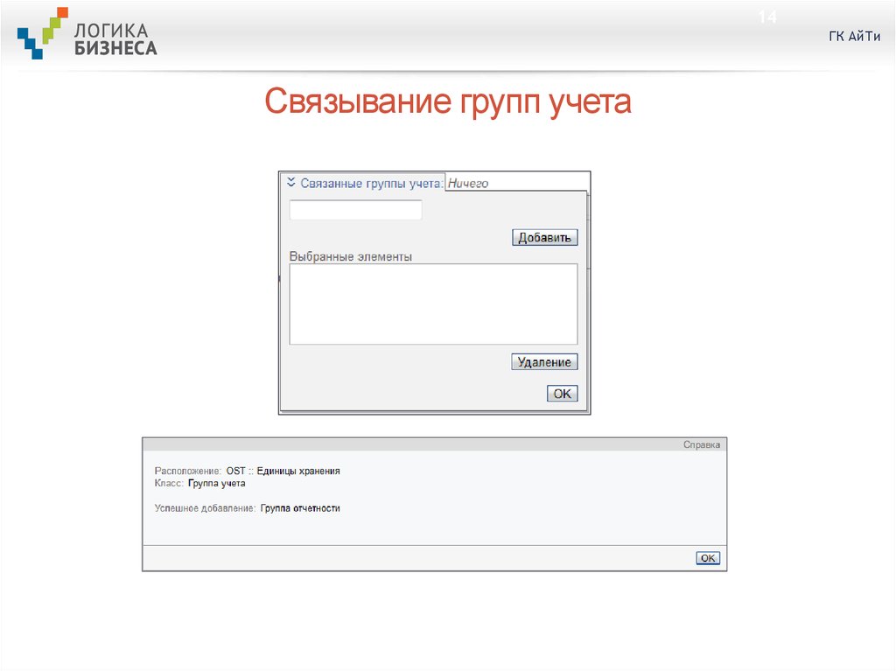
Task: Click the Группа отчетности text
Action: point(299,507)
